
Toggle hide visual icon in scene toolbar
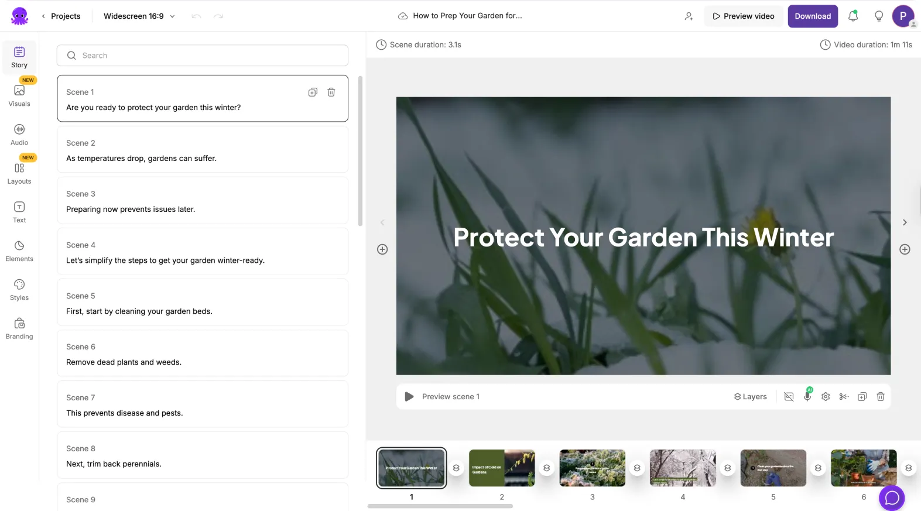(789, 397)
